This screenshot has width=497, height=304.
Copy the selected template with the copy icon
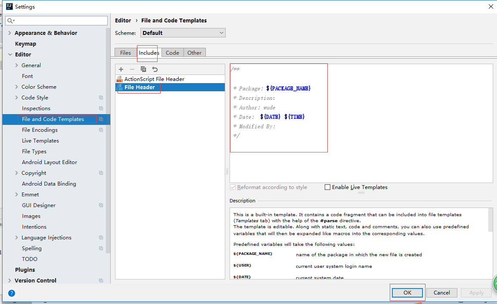point(143,69)
